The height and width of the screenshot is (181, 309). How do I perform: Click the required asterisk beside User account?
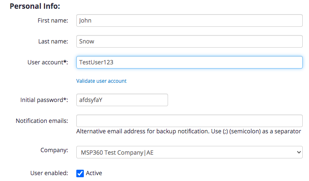point(65,61)
